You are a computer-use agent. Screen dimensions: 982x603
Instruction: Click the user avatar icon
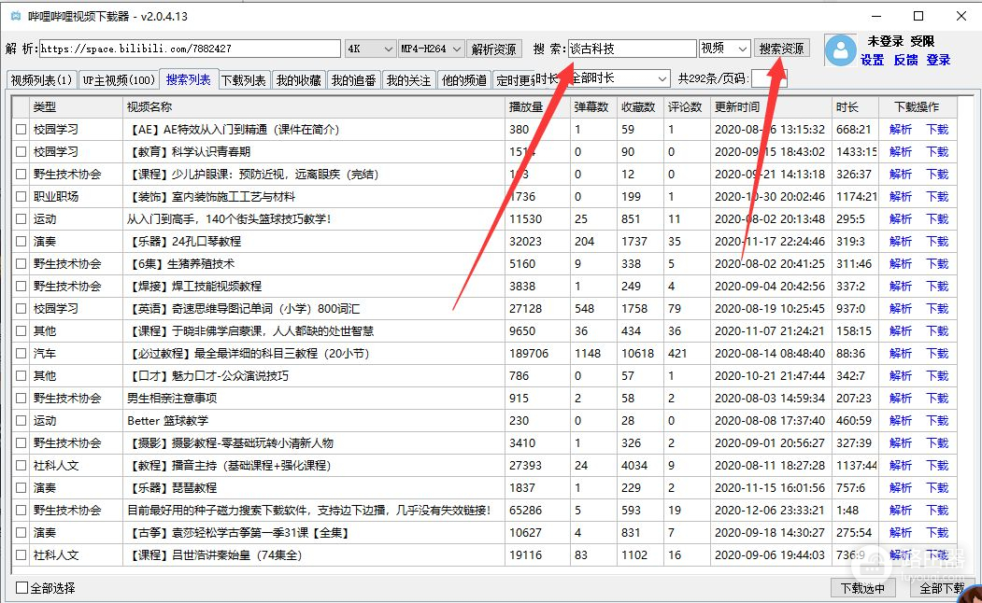(841, 50)
